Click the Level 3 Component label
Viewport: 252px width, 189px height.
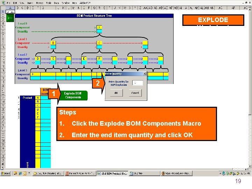tap(22, 74)
